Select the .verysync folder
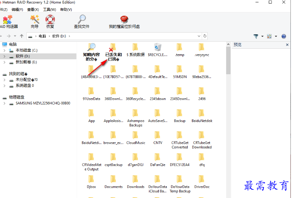Image resolution: width=292 pixels, height=198 pixels. click(x=202, y=50)
